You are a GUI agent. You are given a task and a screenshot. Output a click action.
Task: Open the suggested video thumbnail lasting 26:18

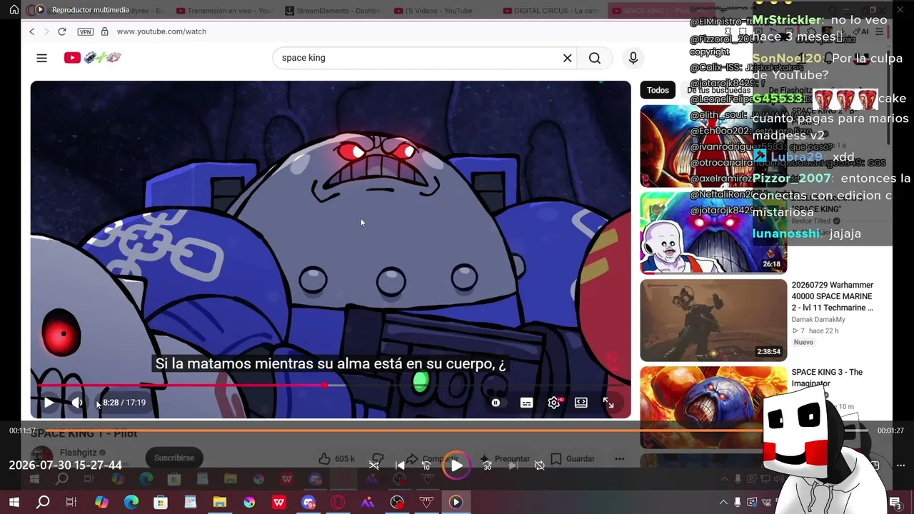(713, 233)
